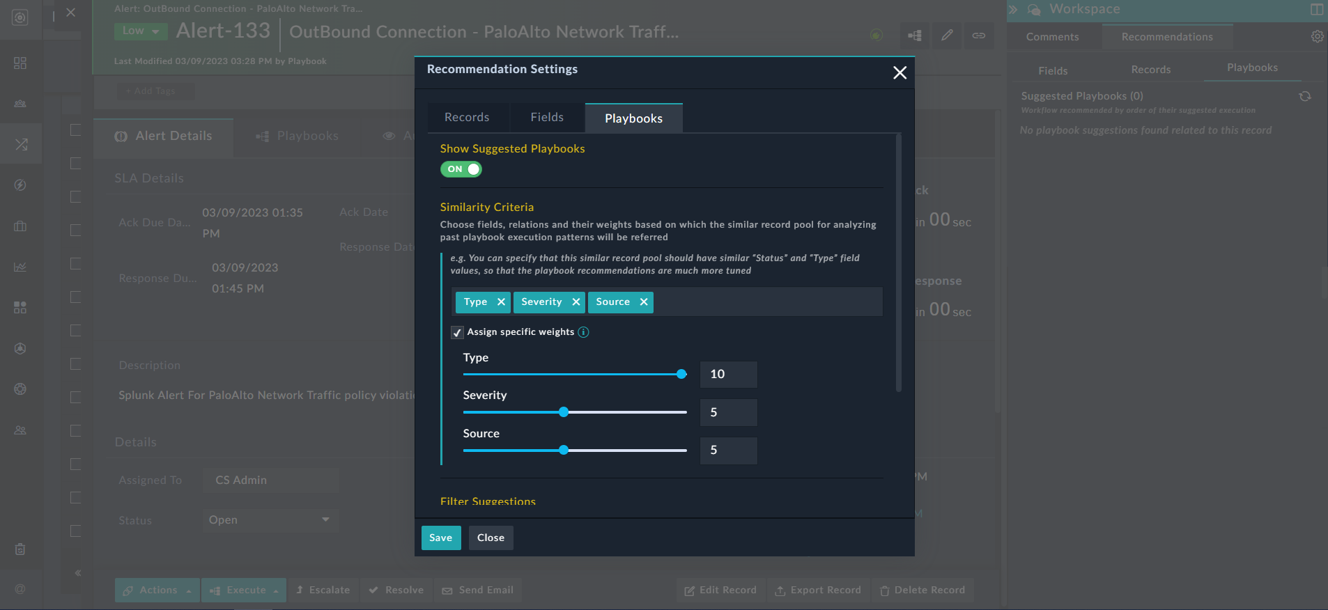Click the Severity weight value field
This screenshot has height=610, width=1328.
(728, 412)
